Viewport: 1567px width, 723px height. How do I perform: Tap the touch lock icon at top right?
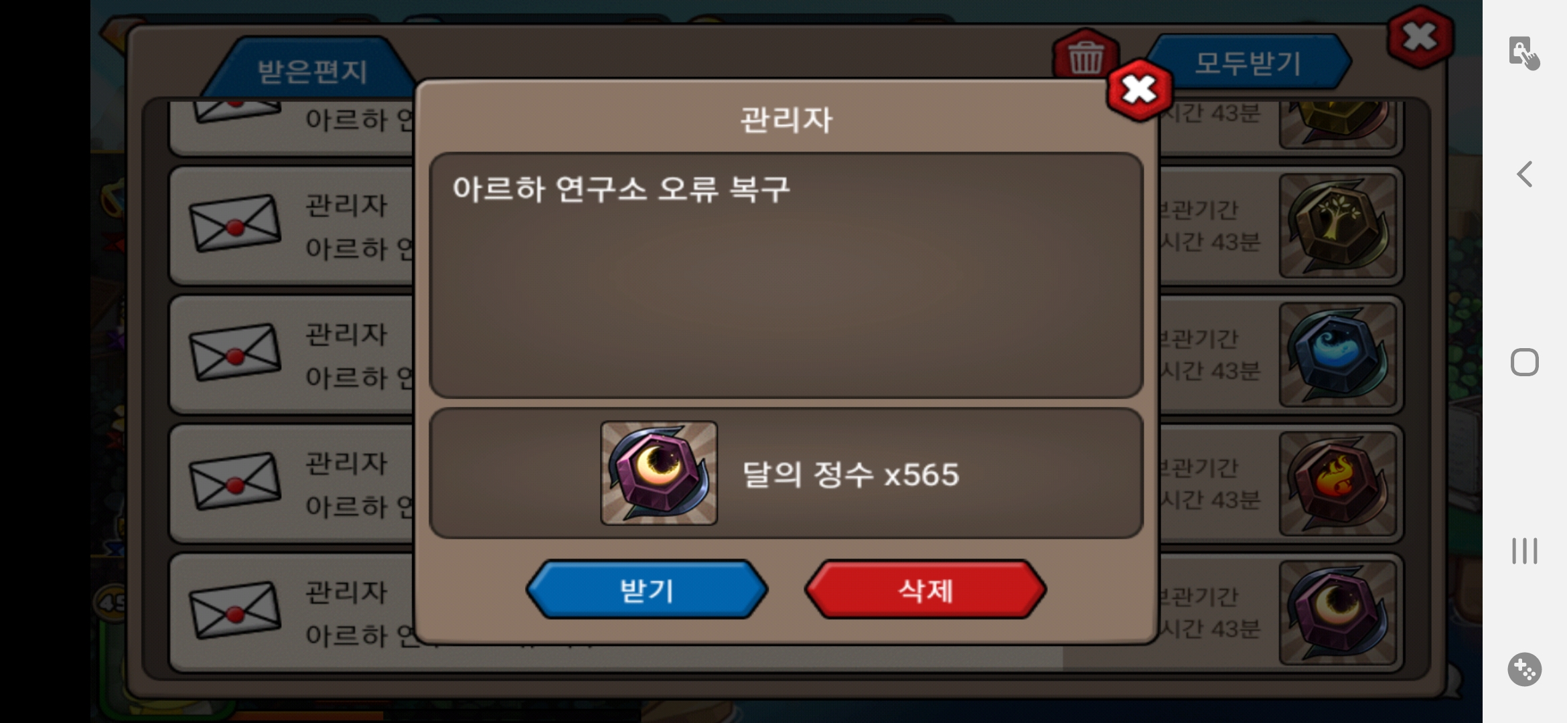click(1524, 53)
